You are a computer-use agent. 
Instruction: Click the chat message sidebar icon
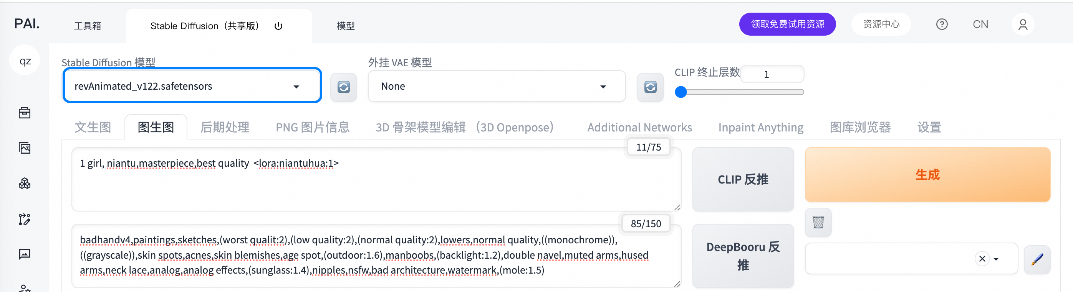[x=25, y=254]
